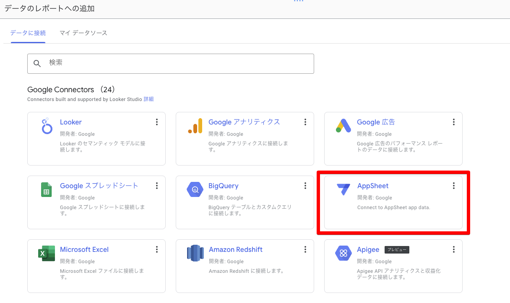Open the BigQuery card's three-dot menu
Screen dimensions: 510x303
[x=305, y=186]
